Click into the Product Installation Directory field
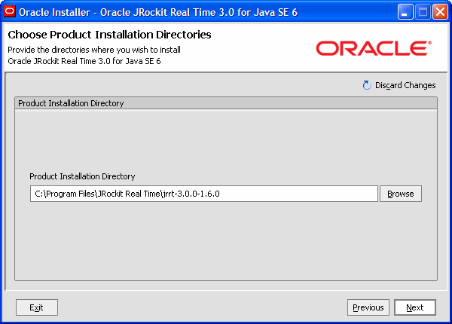Image resolution: width=452 pixels, height=324 pixels. tap(204, 194)
